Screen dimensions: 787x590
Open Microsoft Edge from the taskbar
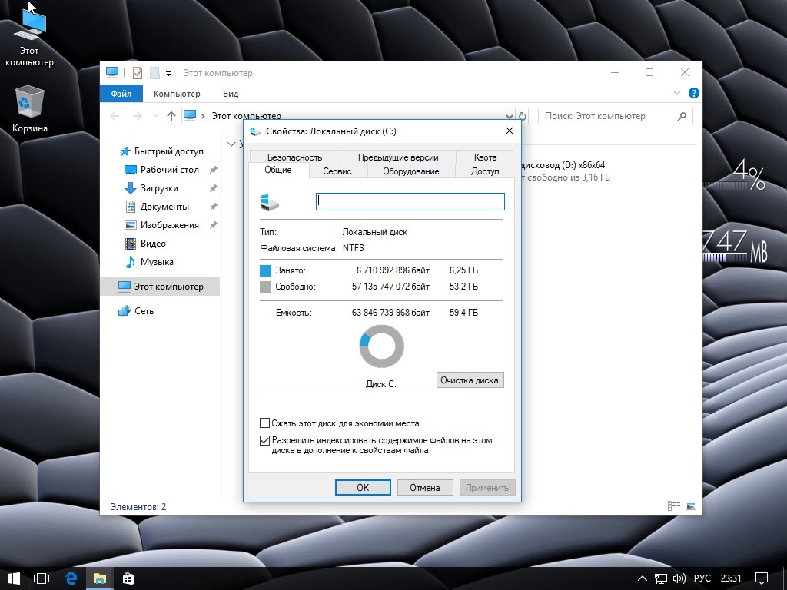point(71,578)
